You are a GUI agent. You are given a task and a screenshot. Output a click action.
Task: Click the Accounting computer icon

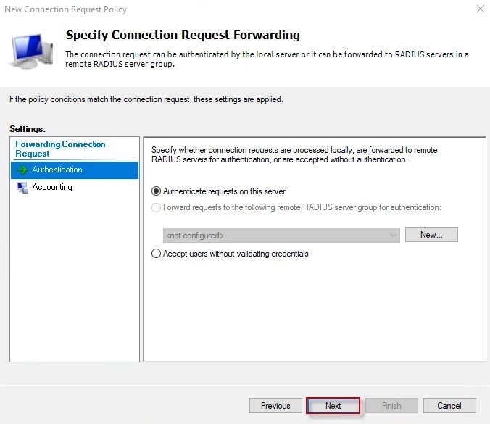click(22, 188)
